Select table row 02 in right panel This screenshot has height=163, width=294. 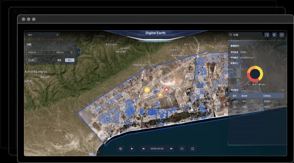[257, 107]
